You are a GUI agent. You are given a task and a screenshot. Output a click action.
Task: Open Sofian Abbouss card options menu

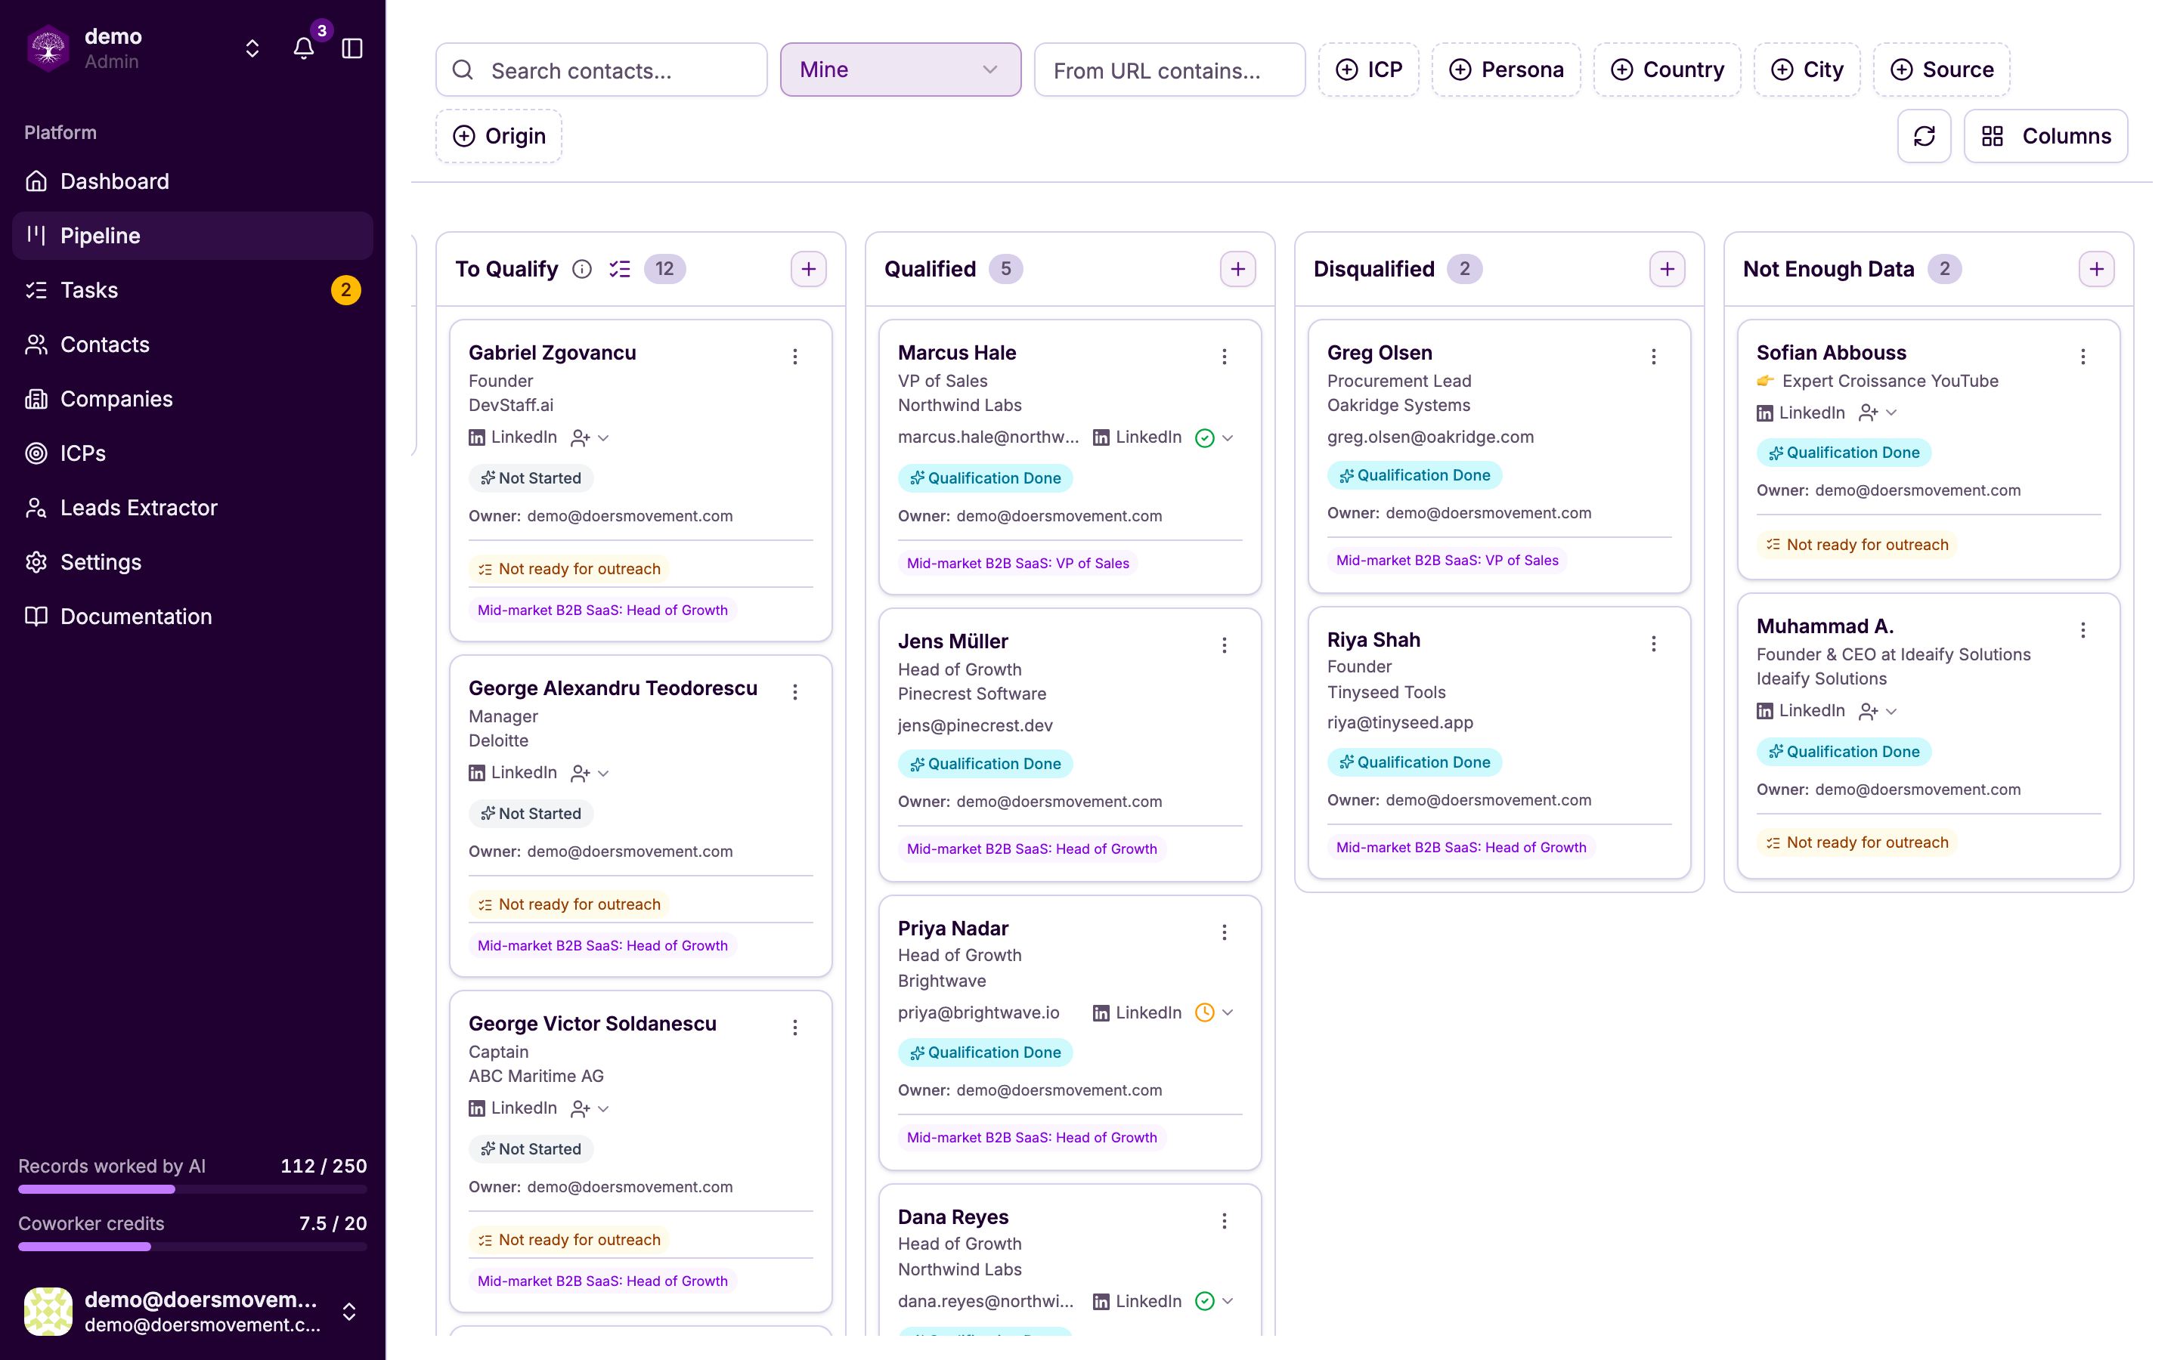(2083, 357)
